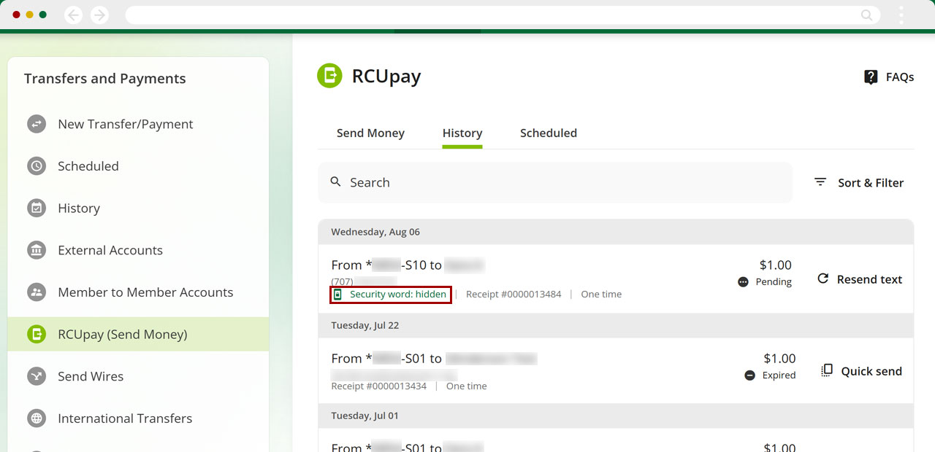Viewport: 935px width, 452px height.
Task: Click Receipt #0000013484 text
Action: point(514,295)
